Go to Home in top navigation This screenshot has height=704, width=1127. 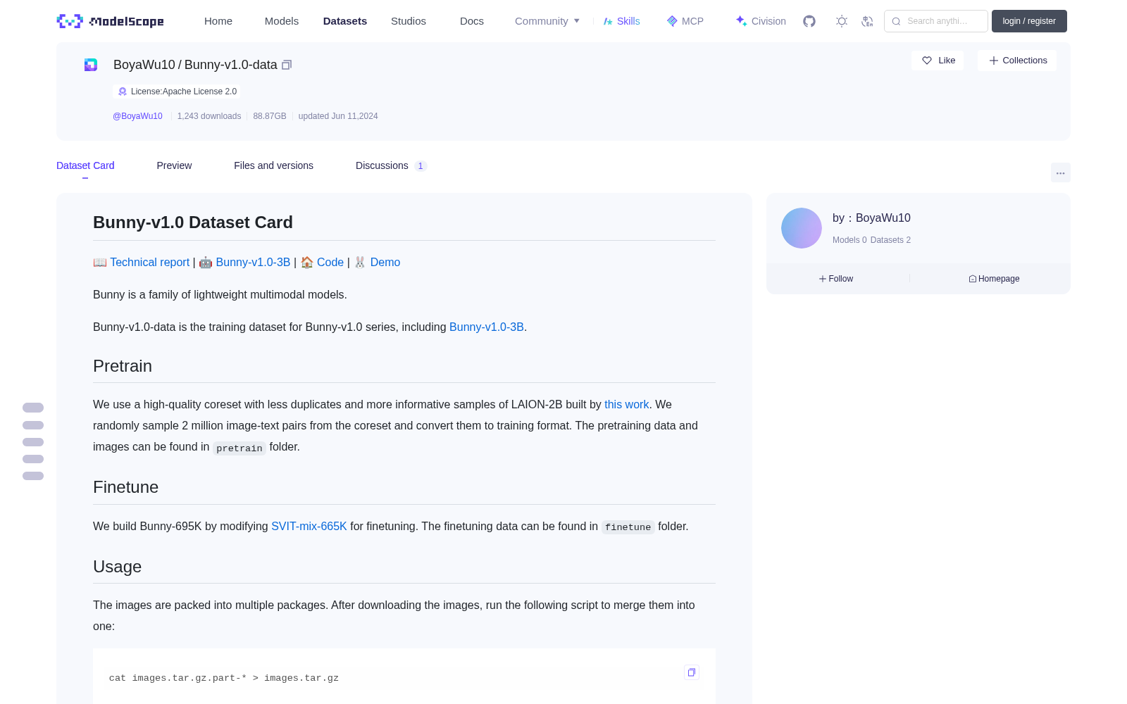tap(218, 21)
